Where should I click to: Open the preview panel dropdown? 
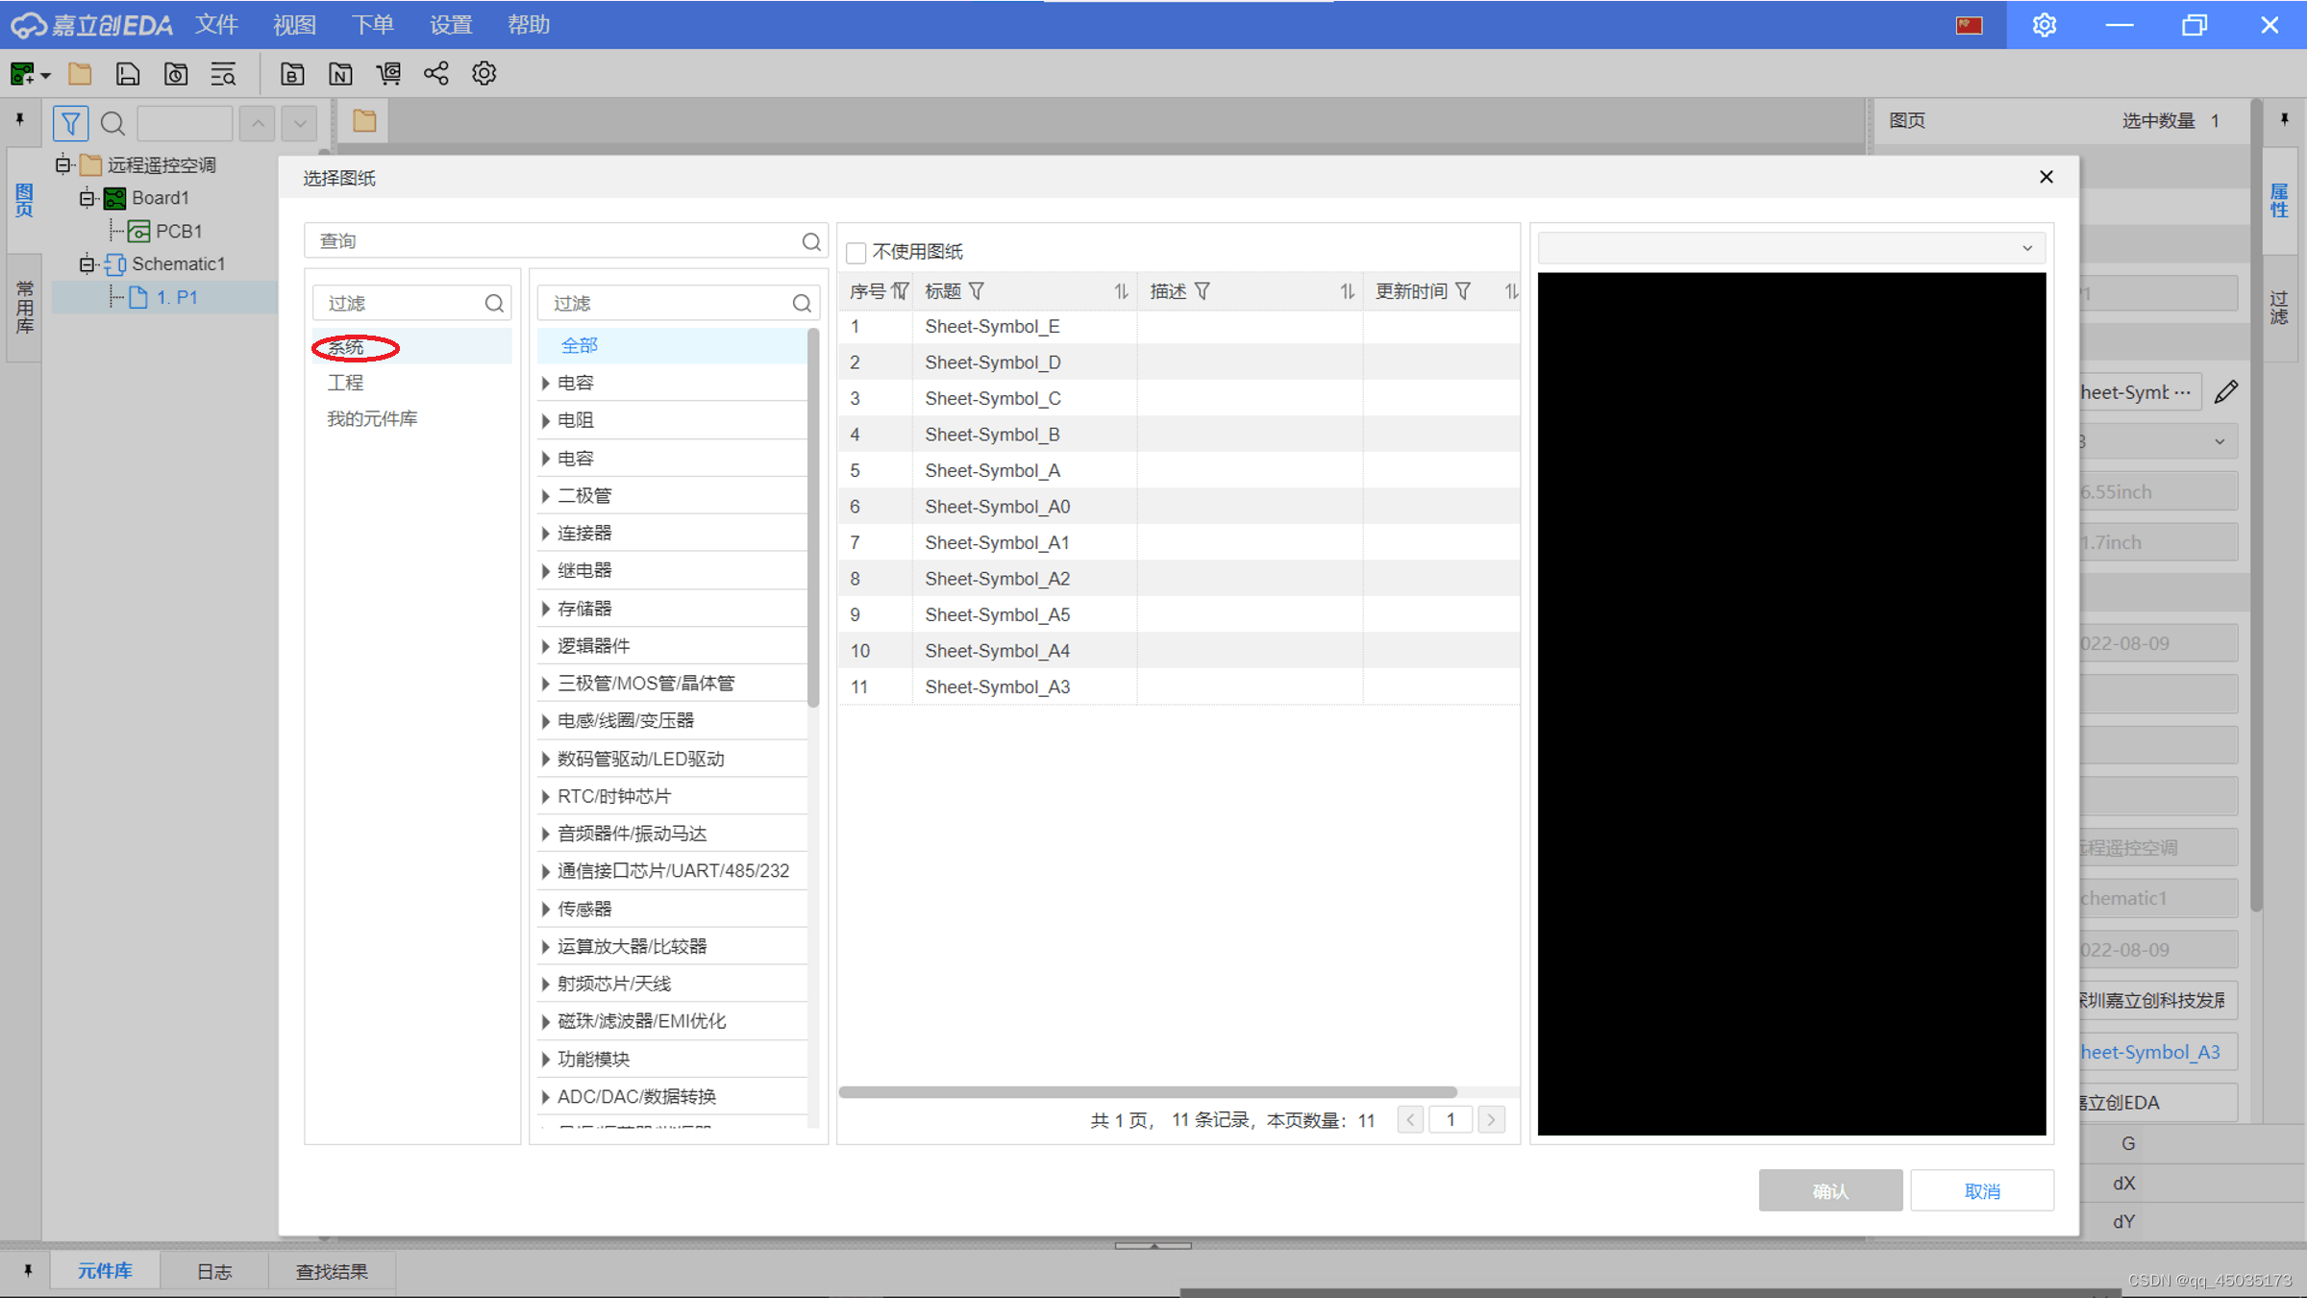pos(2026,248)
